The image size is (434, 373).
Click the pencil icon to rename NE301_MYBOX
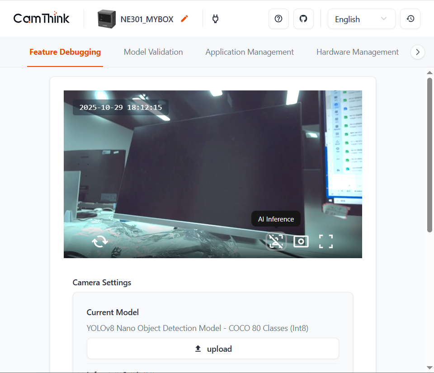(x=184, y=19)
